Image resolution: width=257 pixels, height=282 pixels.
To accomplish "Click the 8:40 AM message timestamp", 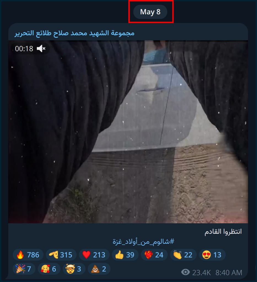I will pos(229,273).
